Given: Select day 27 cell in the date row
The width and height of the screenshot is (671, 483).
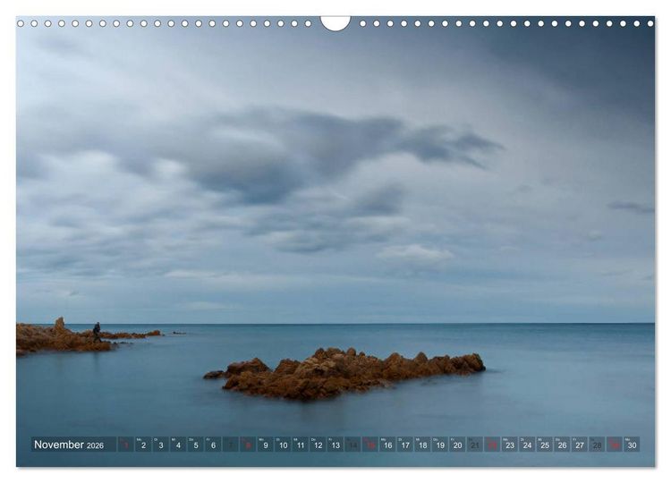Looking at the screenshot, I should (580, 444).
